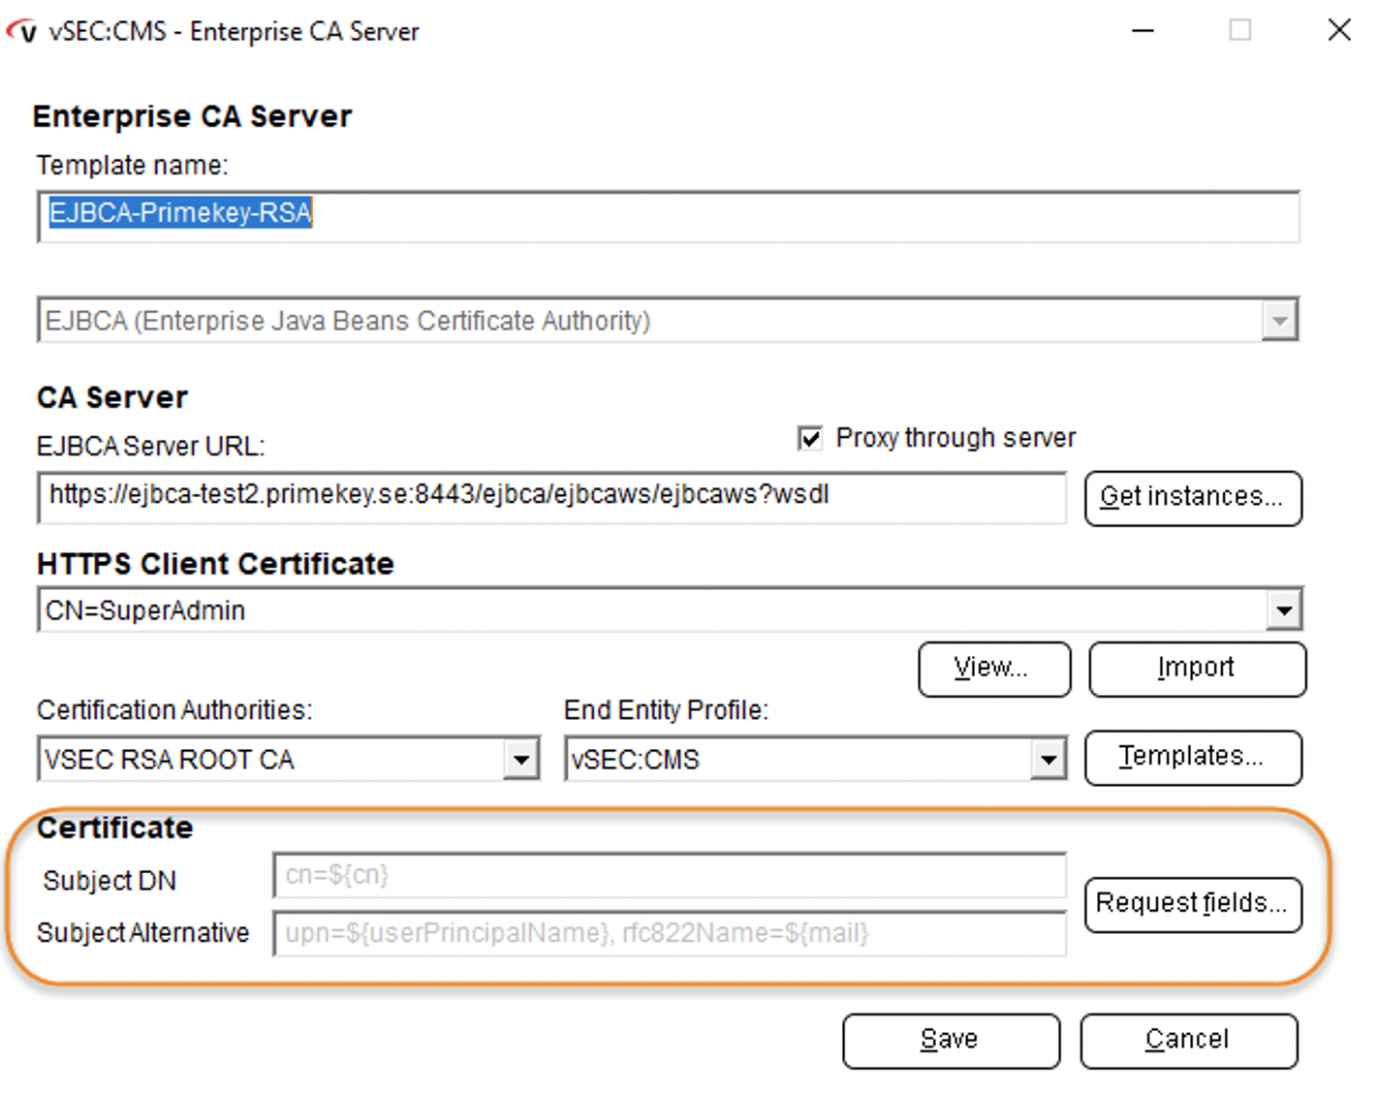
Task: Click the Request fields button
Action: (1192, 904)
